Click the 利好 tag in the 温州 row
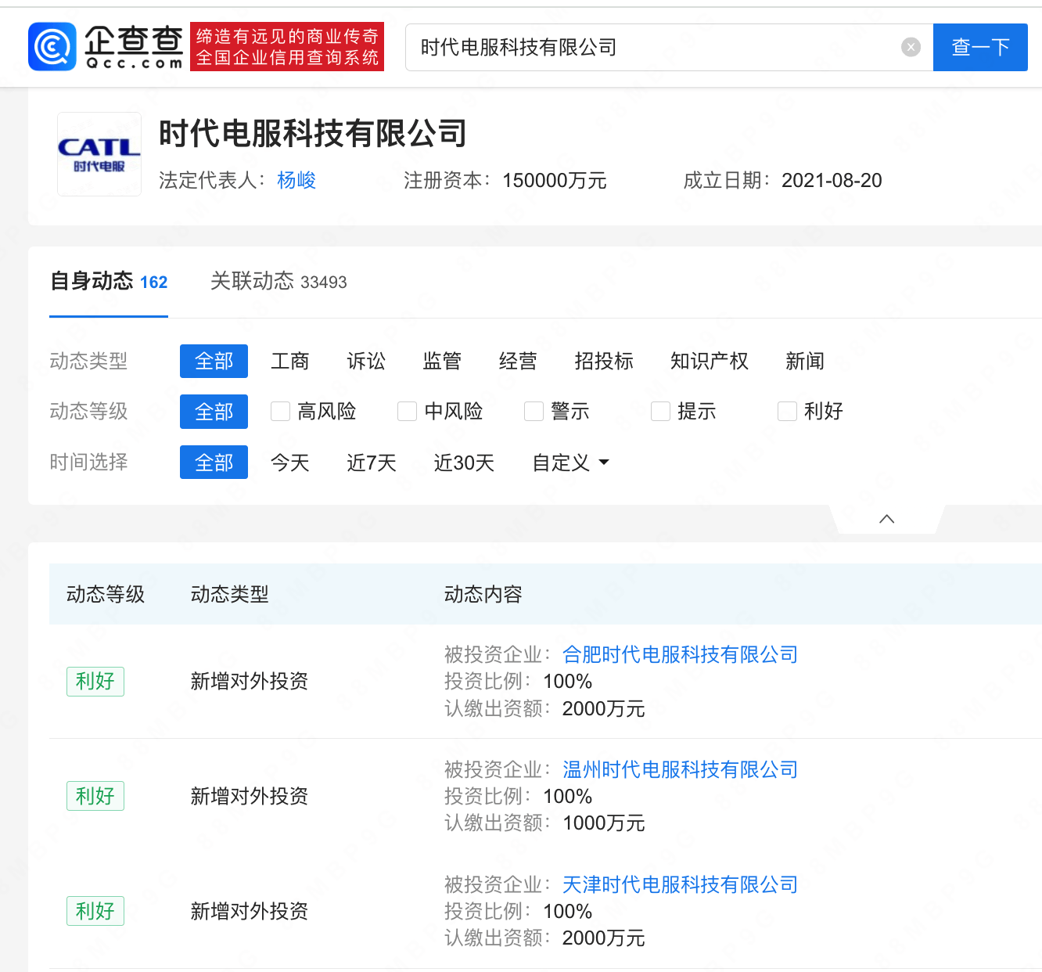The image size is (1042, 972). pos(95,796)
